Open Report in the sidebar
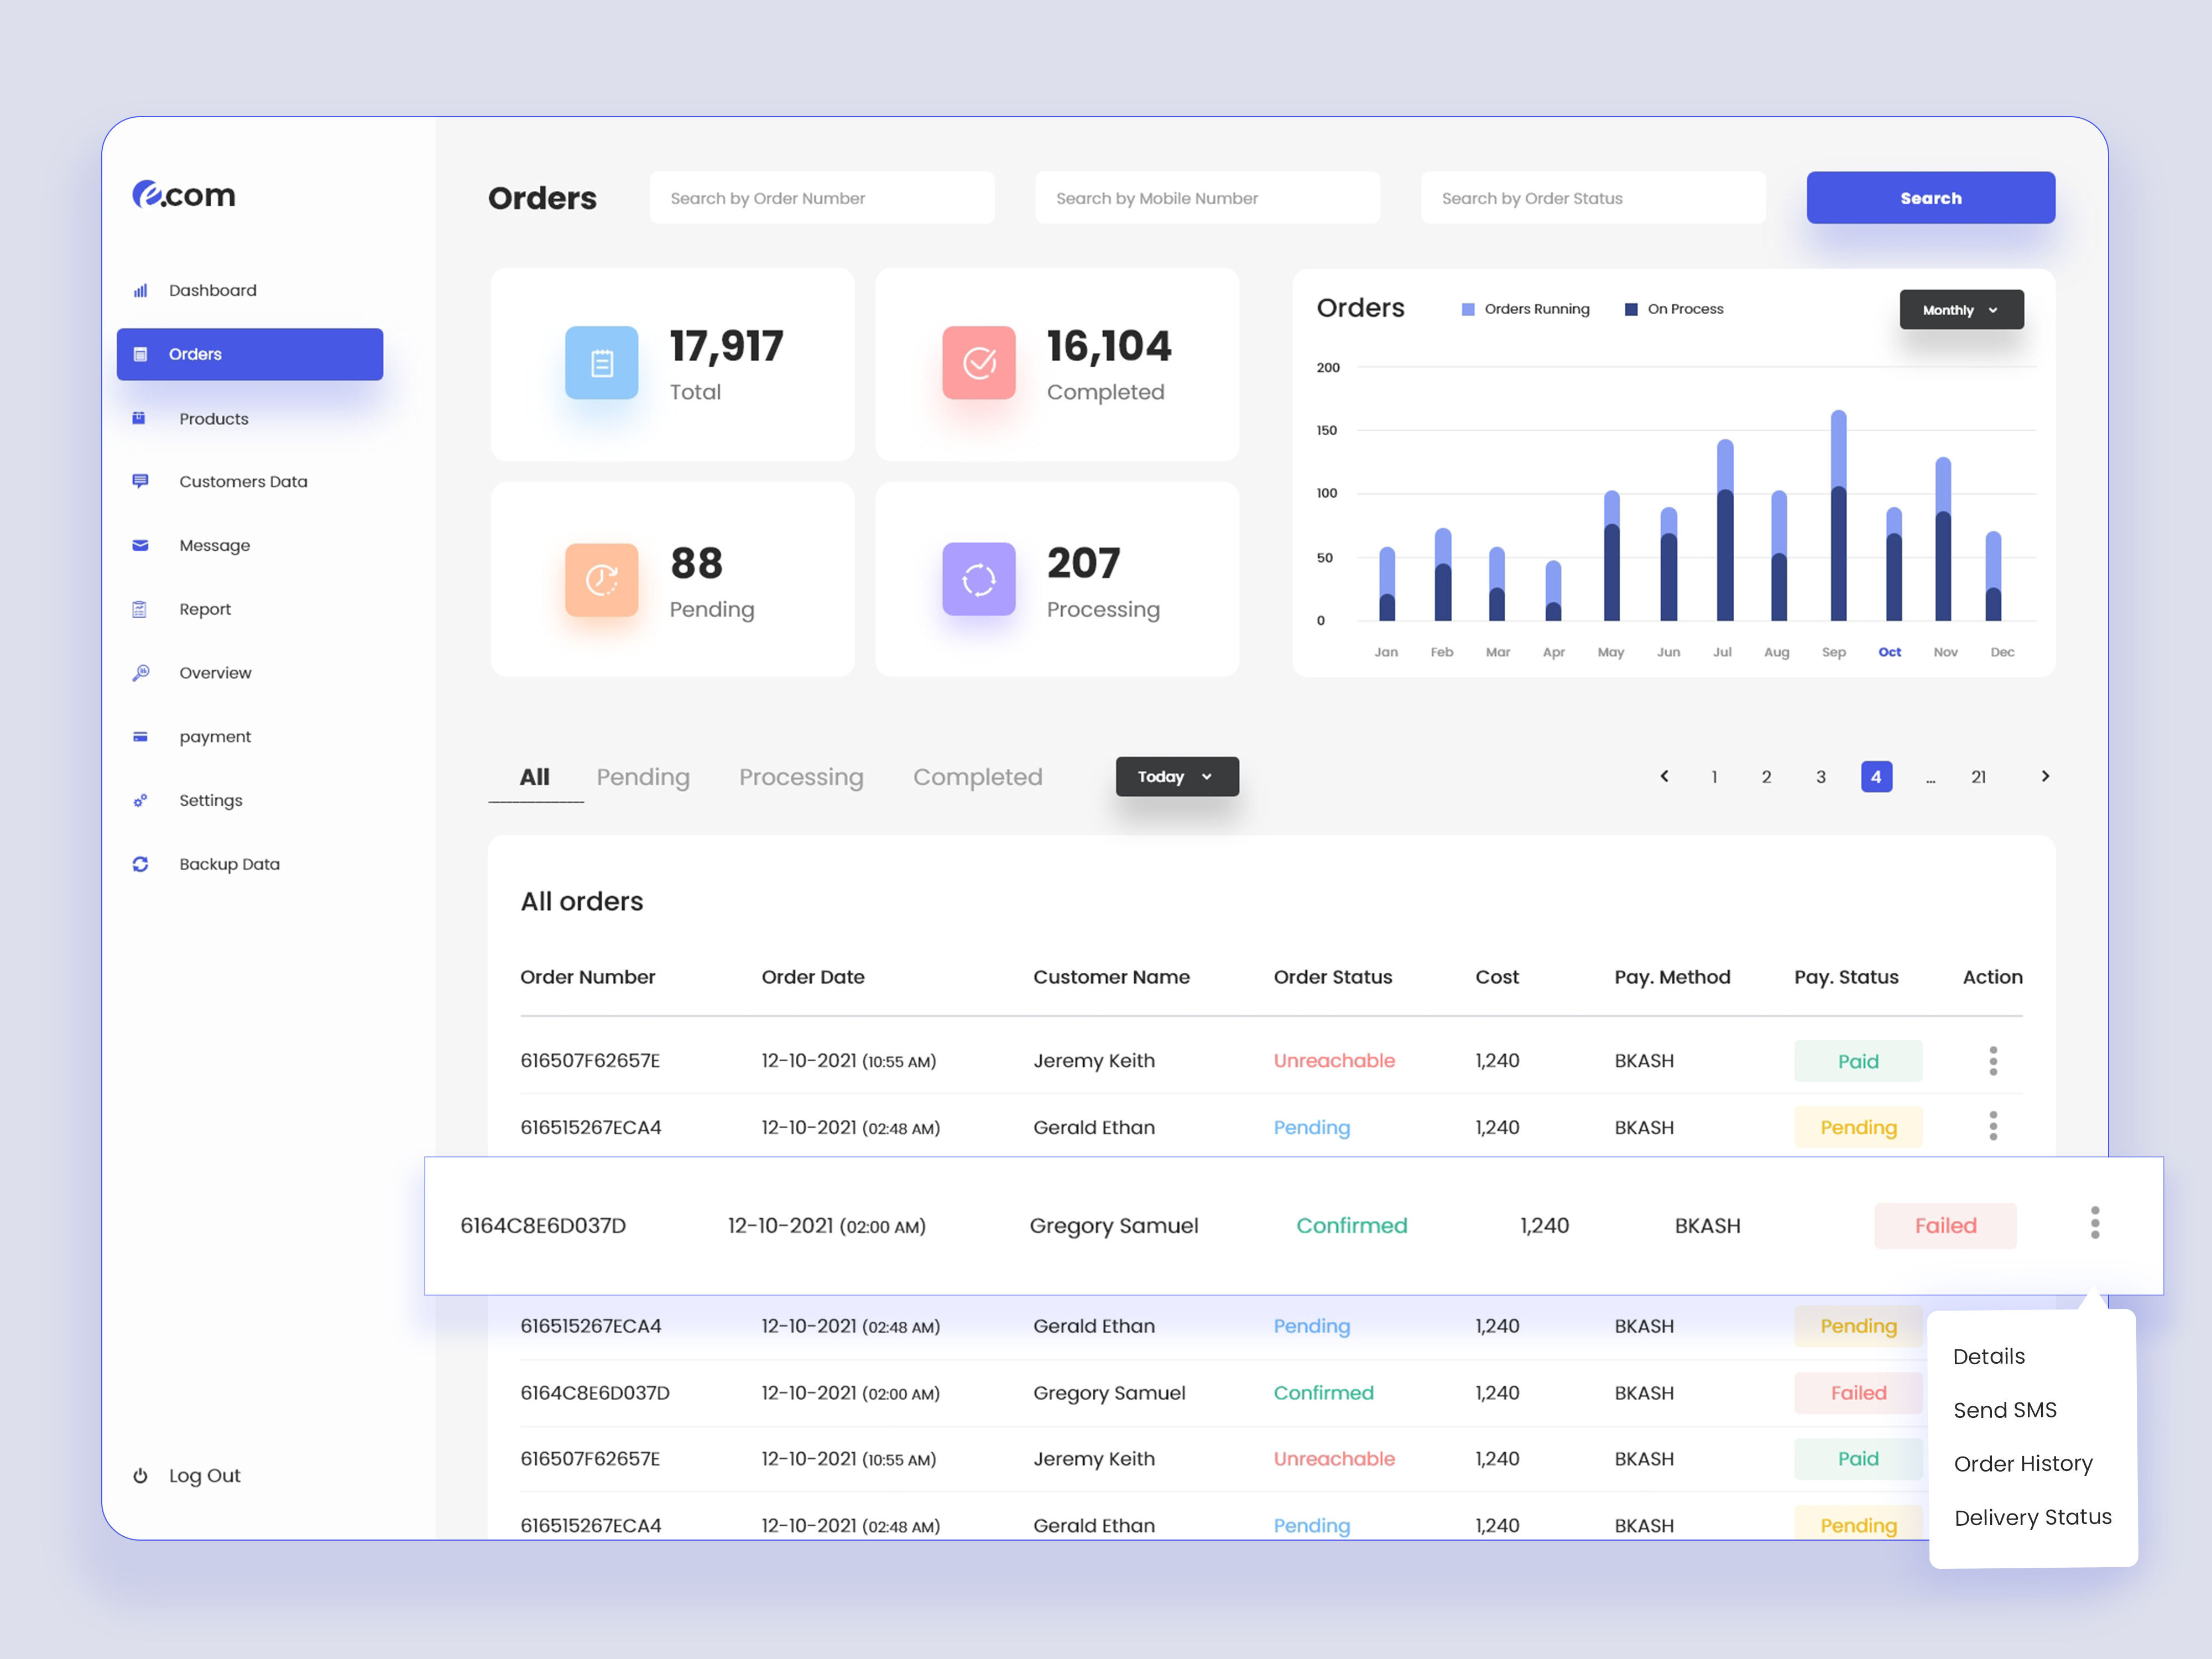Screen dimensions: 2212x1659 pyautogui.click(x=205, y=609)
